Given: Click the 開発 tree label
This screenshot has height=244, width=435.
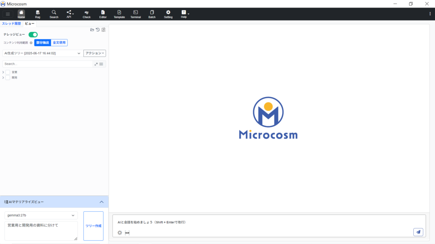Looking at the screenshot, I should [14, 78].
